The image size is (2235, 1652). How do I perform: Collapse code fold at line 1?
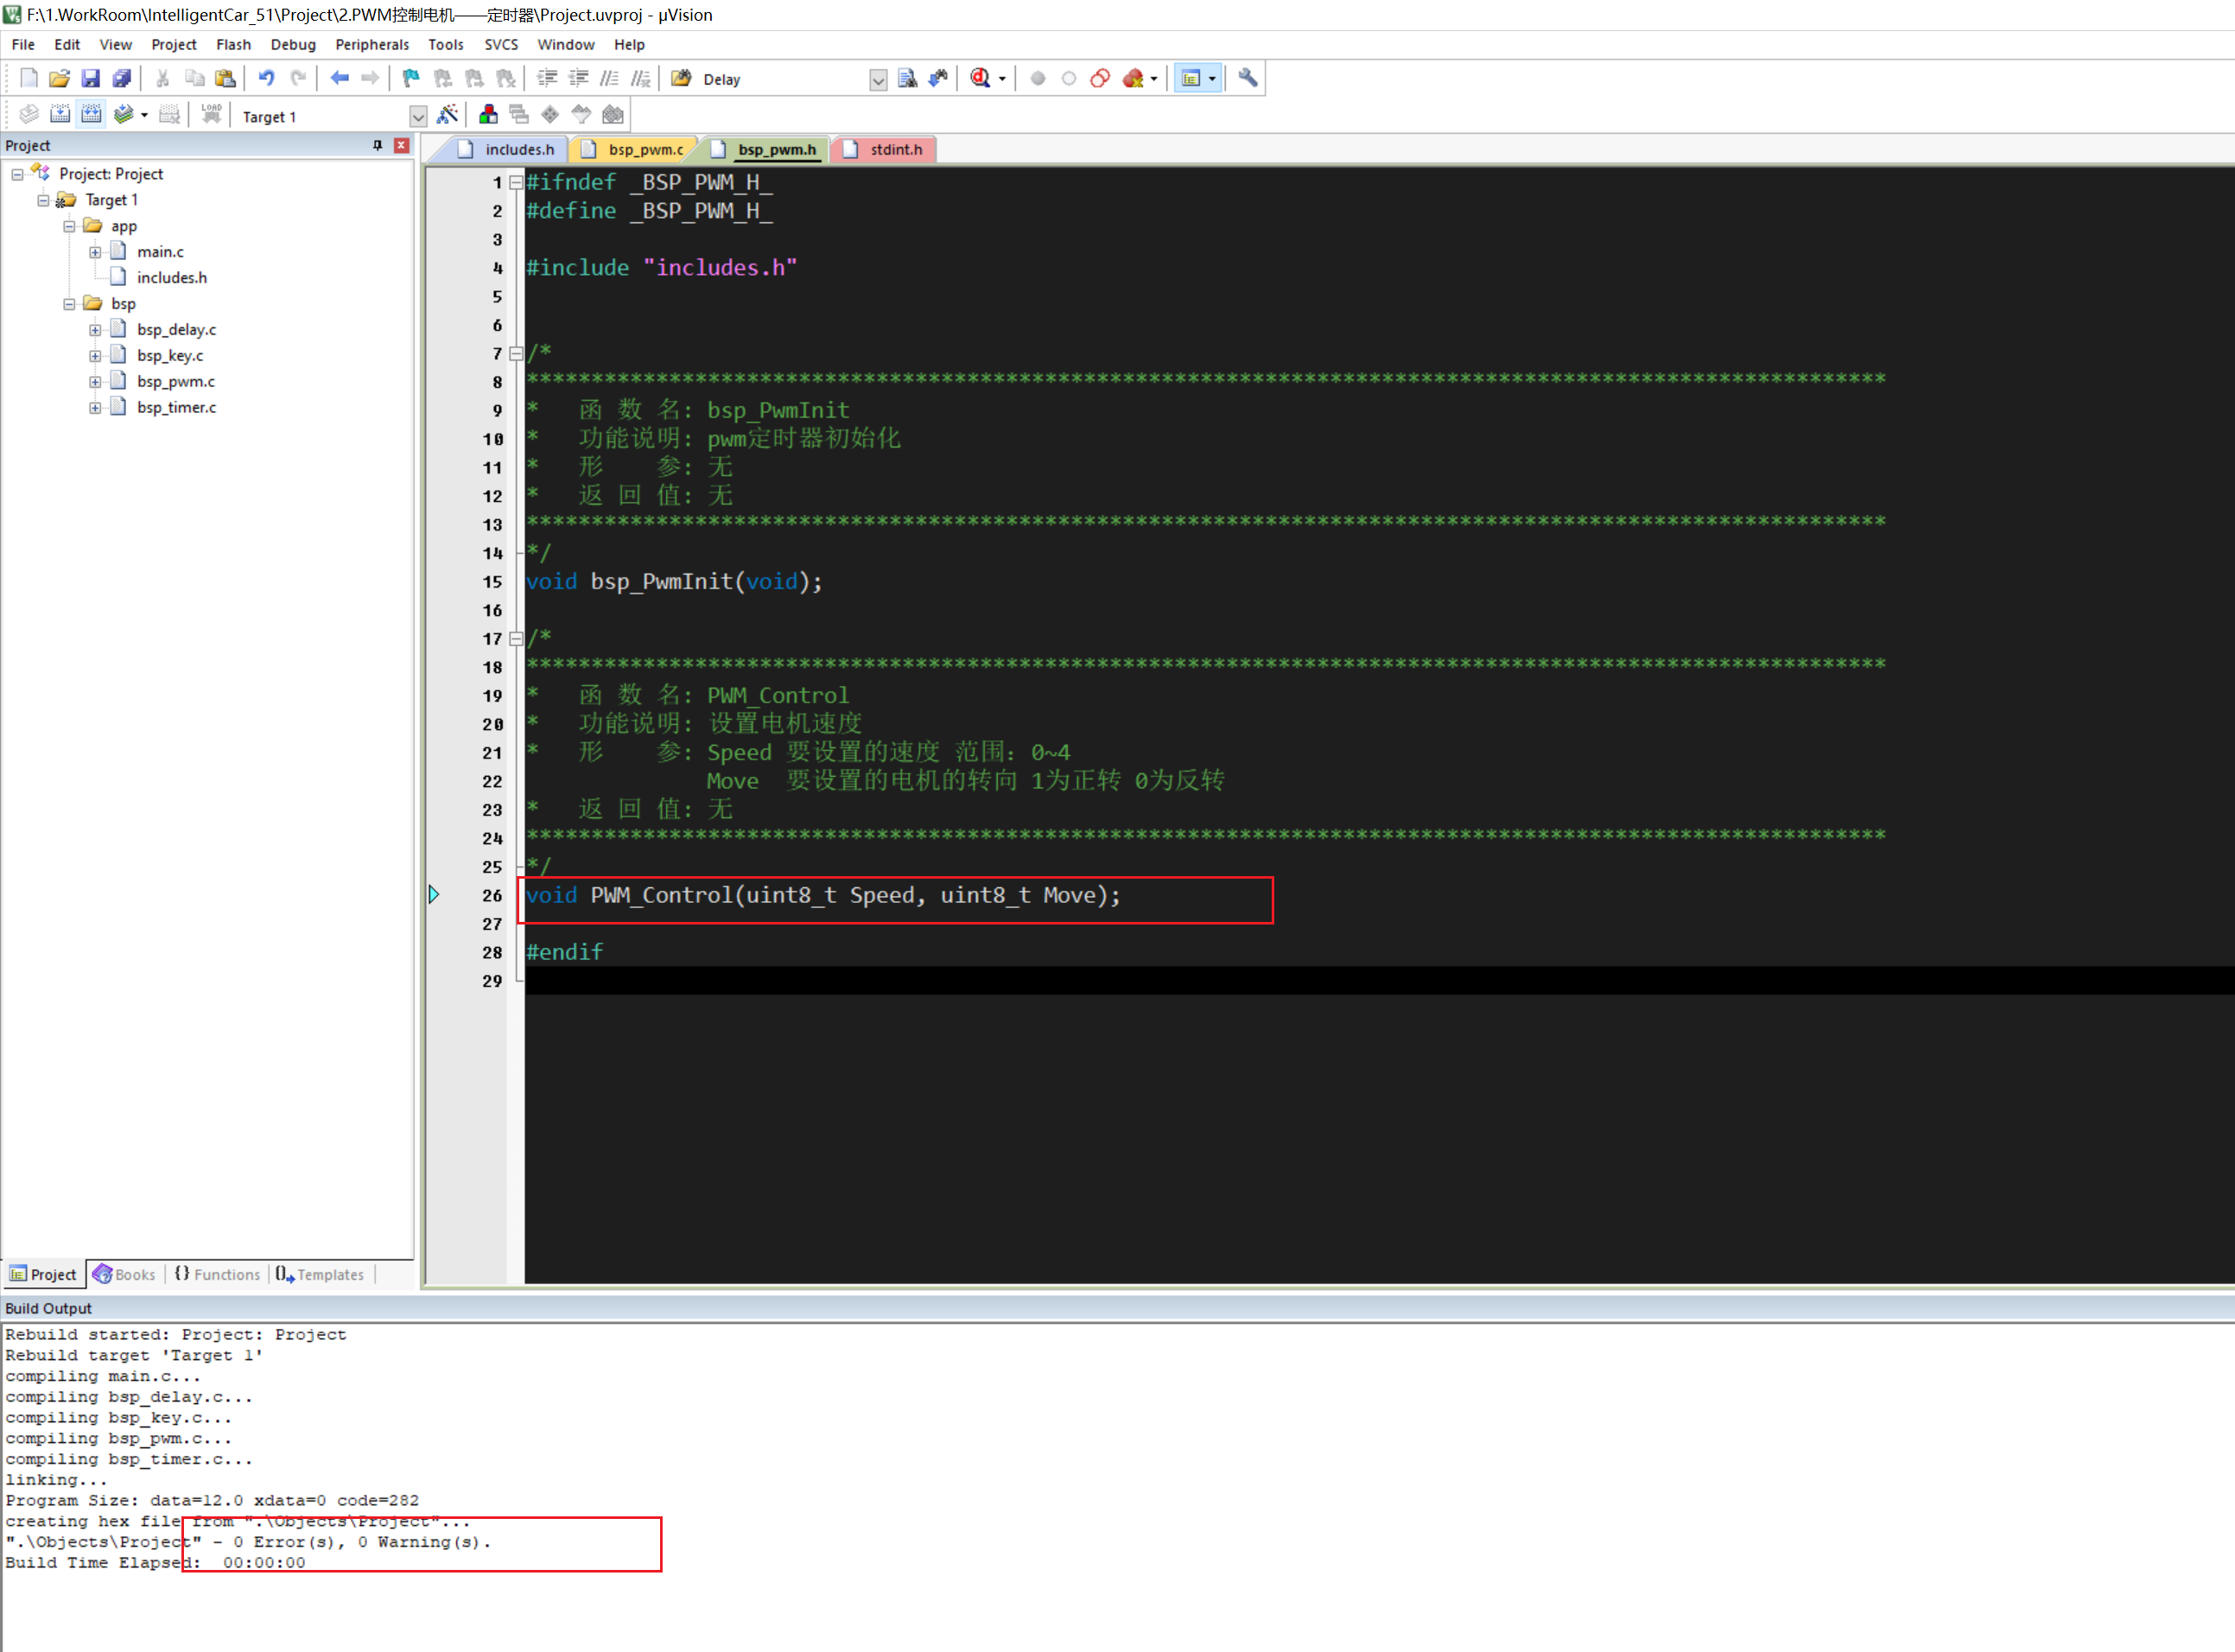pos(516,183)
